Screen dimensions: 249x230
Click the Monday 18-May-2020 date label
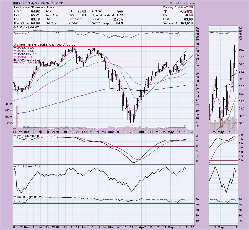pyautogui.click(x=178, y=7)
